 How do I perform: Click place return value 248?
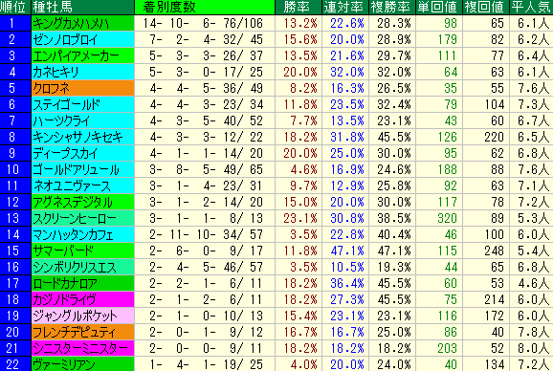pyautogui.click(x=486, y=251)
